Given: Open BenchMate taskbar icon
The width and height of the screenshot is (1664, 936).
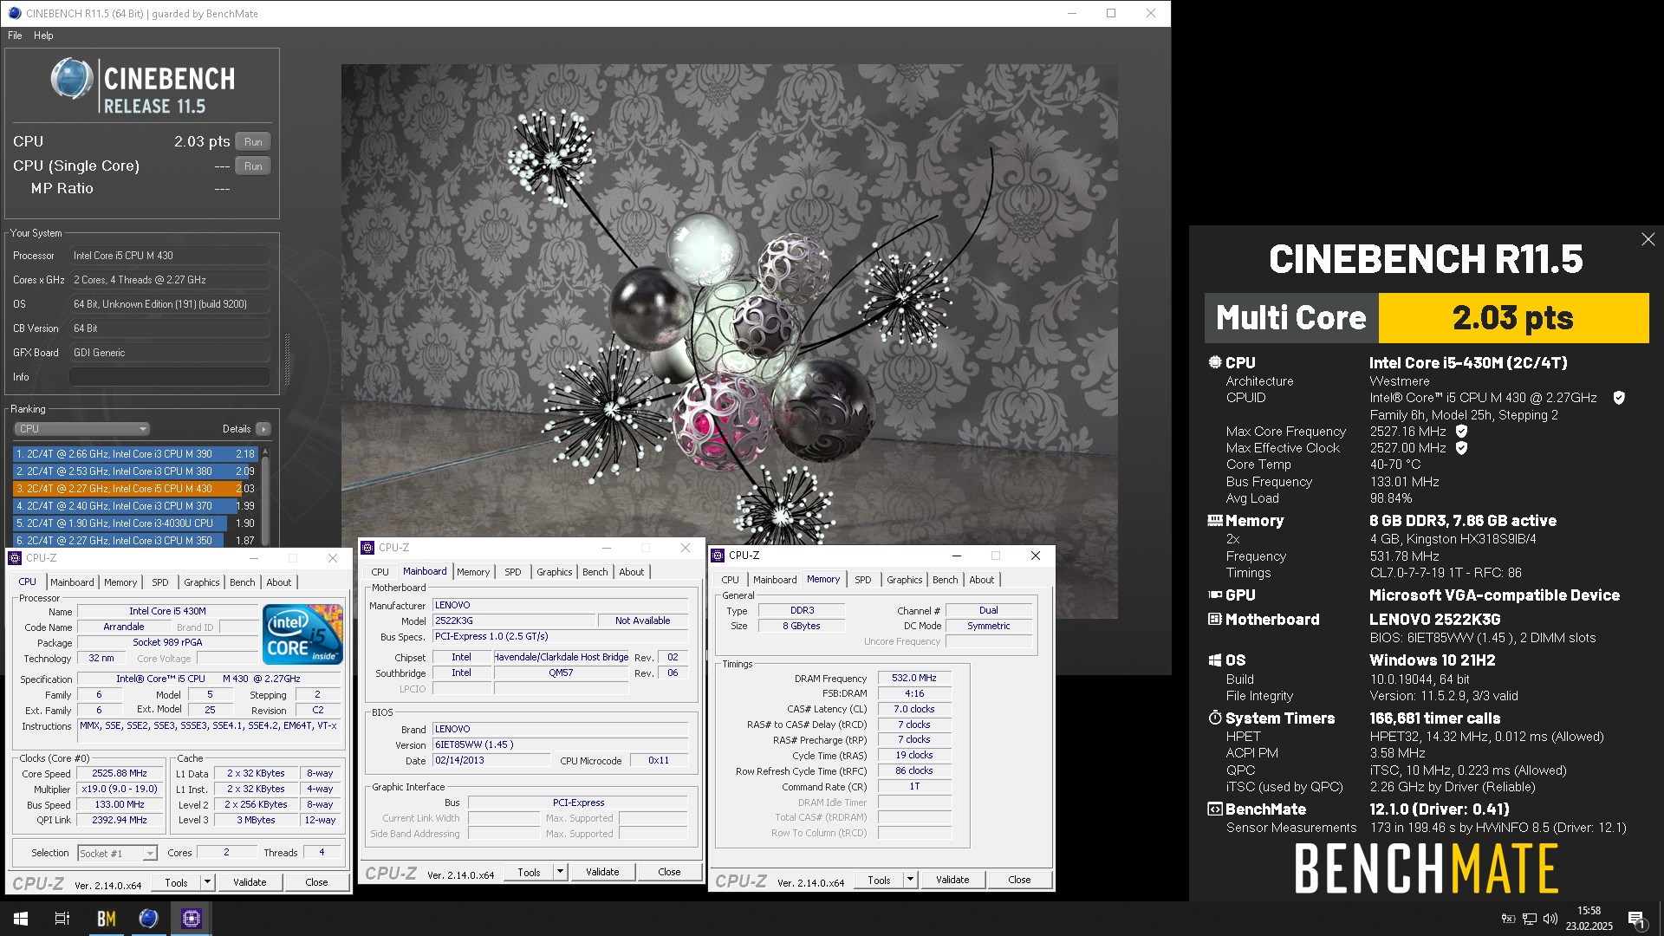Looking at the screenshot, I should coord(106,919).
